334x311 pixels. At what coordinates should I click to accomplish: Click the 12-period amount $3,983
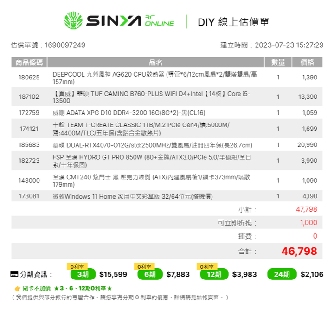[244, 274]
